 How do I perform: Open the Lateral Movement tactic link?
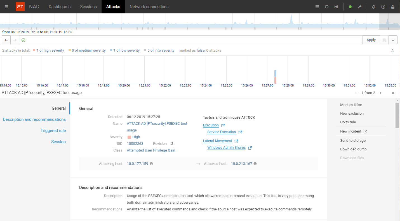tap(217, 141)
